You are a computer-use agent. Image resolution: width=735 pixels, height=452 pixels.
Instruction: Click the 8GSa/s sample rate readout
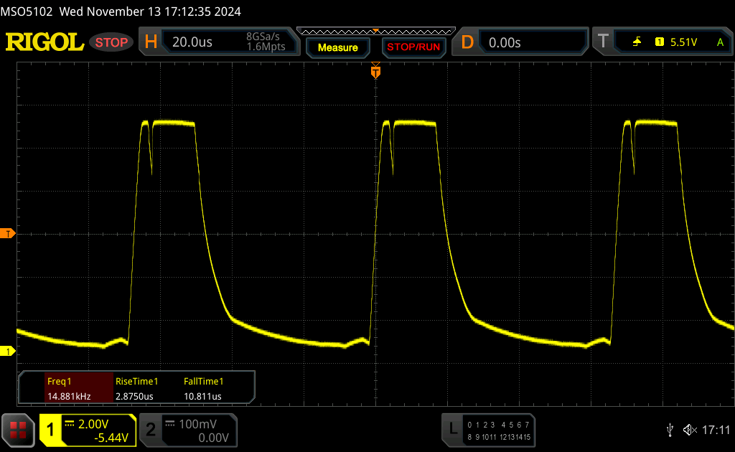tap(263, 37)
